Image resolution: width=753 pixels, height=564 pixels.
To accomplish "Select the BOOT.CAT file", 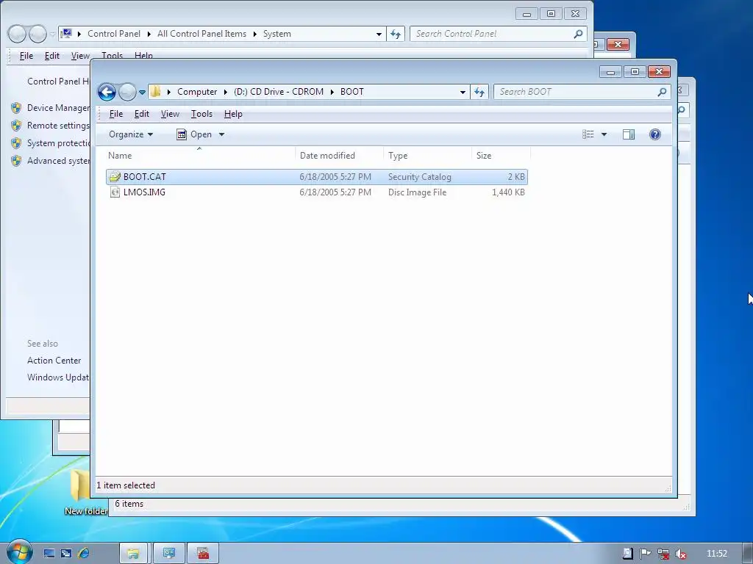I will point(317,177).
